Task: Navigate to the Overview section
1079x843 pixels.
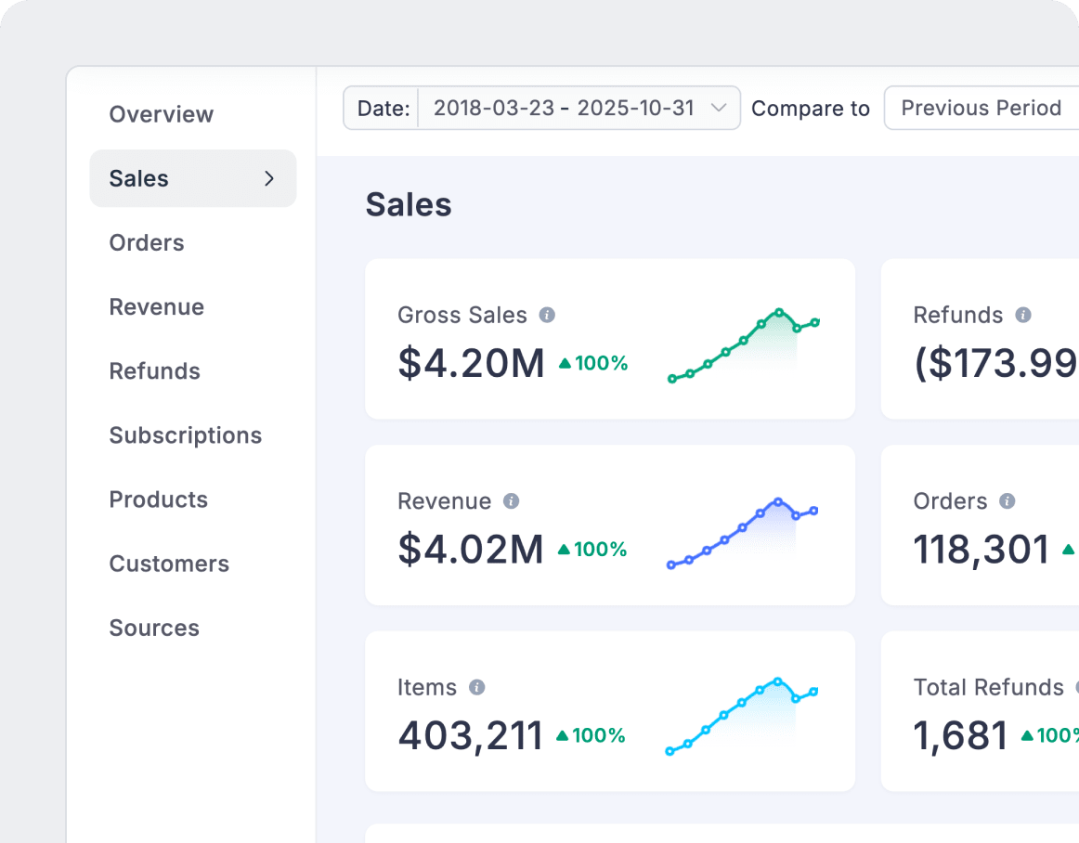Action: coord(161,114)
